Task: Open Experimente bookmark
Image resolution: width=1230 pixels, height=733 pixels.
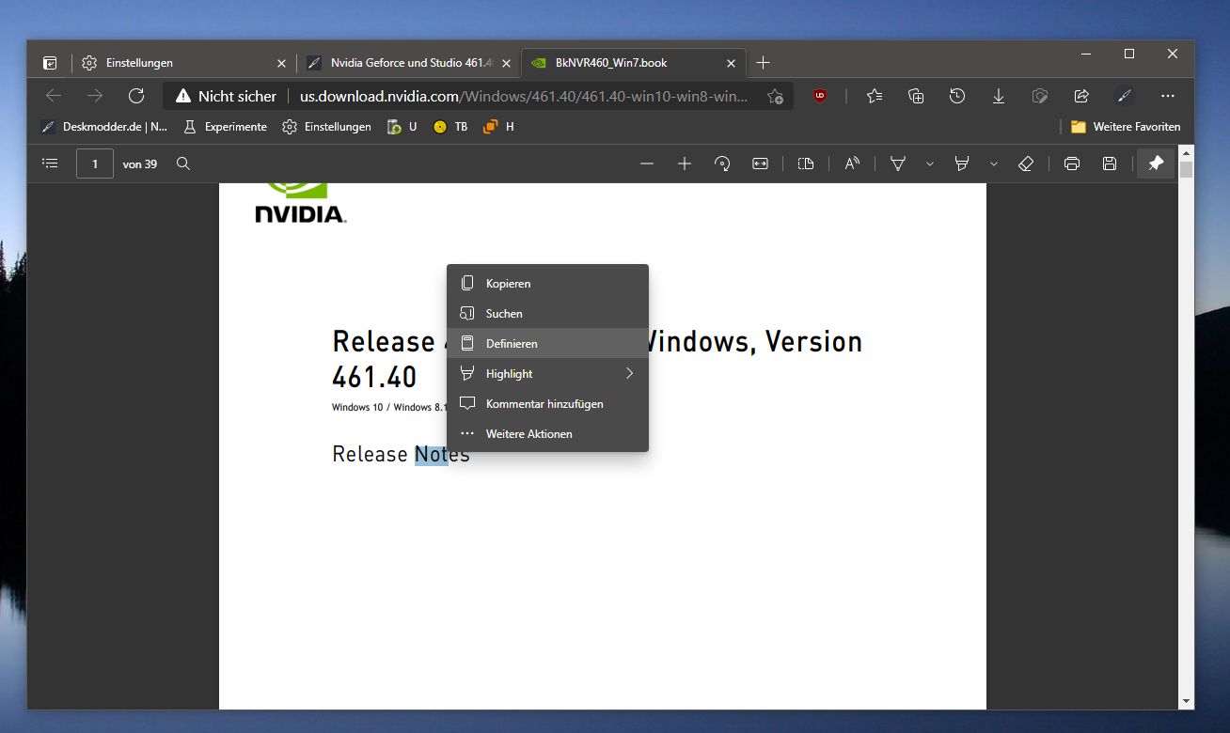Action: (225, 127)
